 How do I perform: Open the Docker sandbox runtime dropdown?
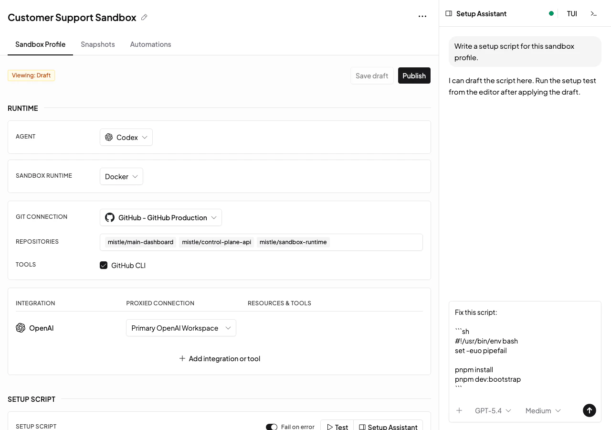pyautogui.click(x=121, y=176)
